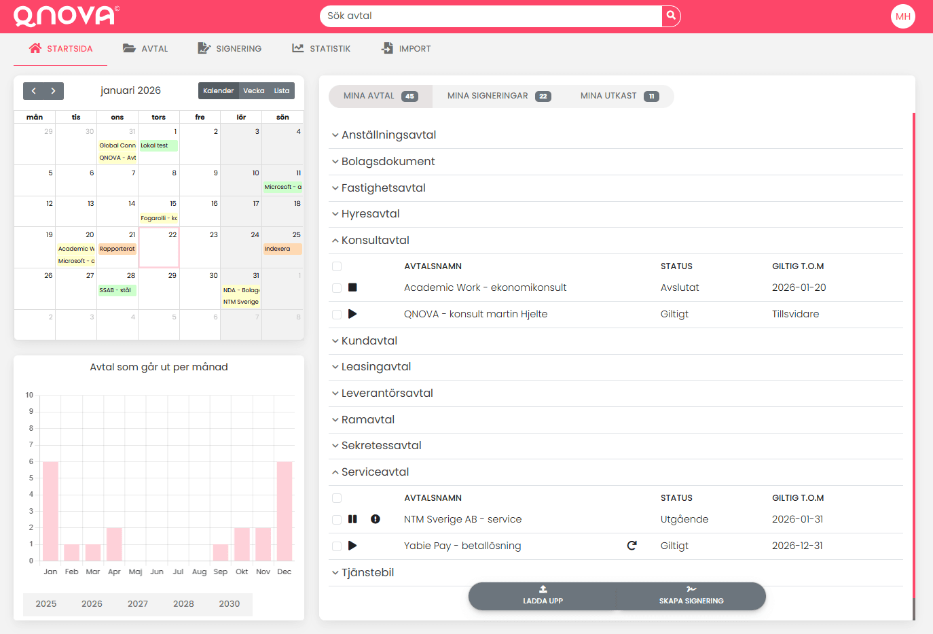Open the Rapporterat calendar event
This screenshot has height=634, width=933.
tap(117, 249)
